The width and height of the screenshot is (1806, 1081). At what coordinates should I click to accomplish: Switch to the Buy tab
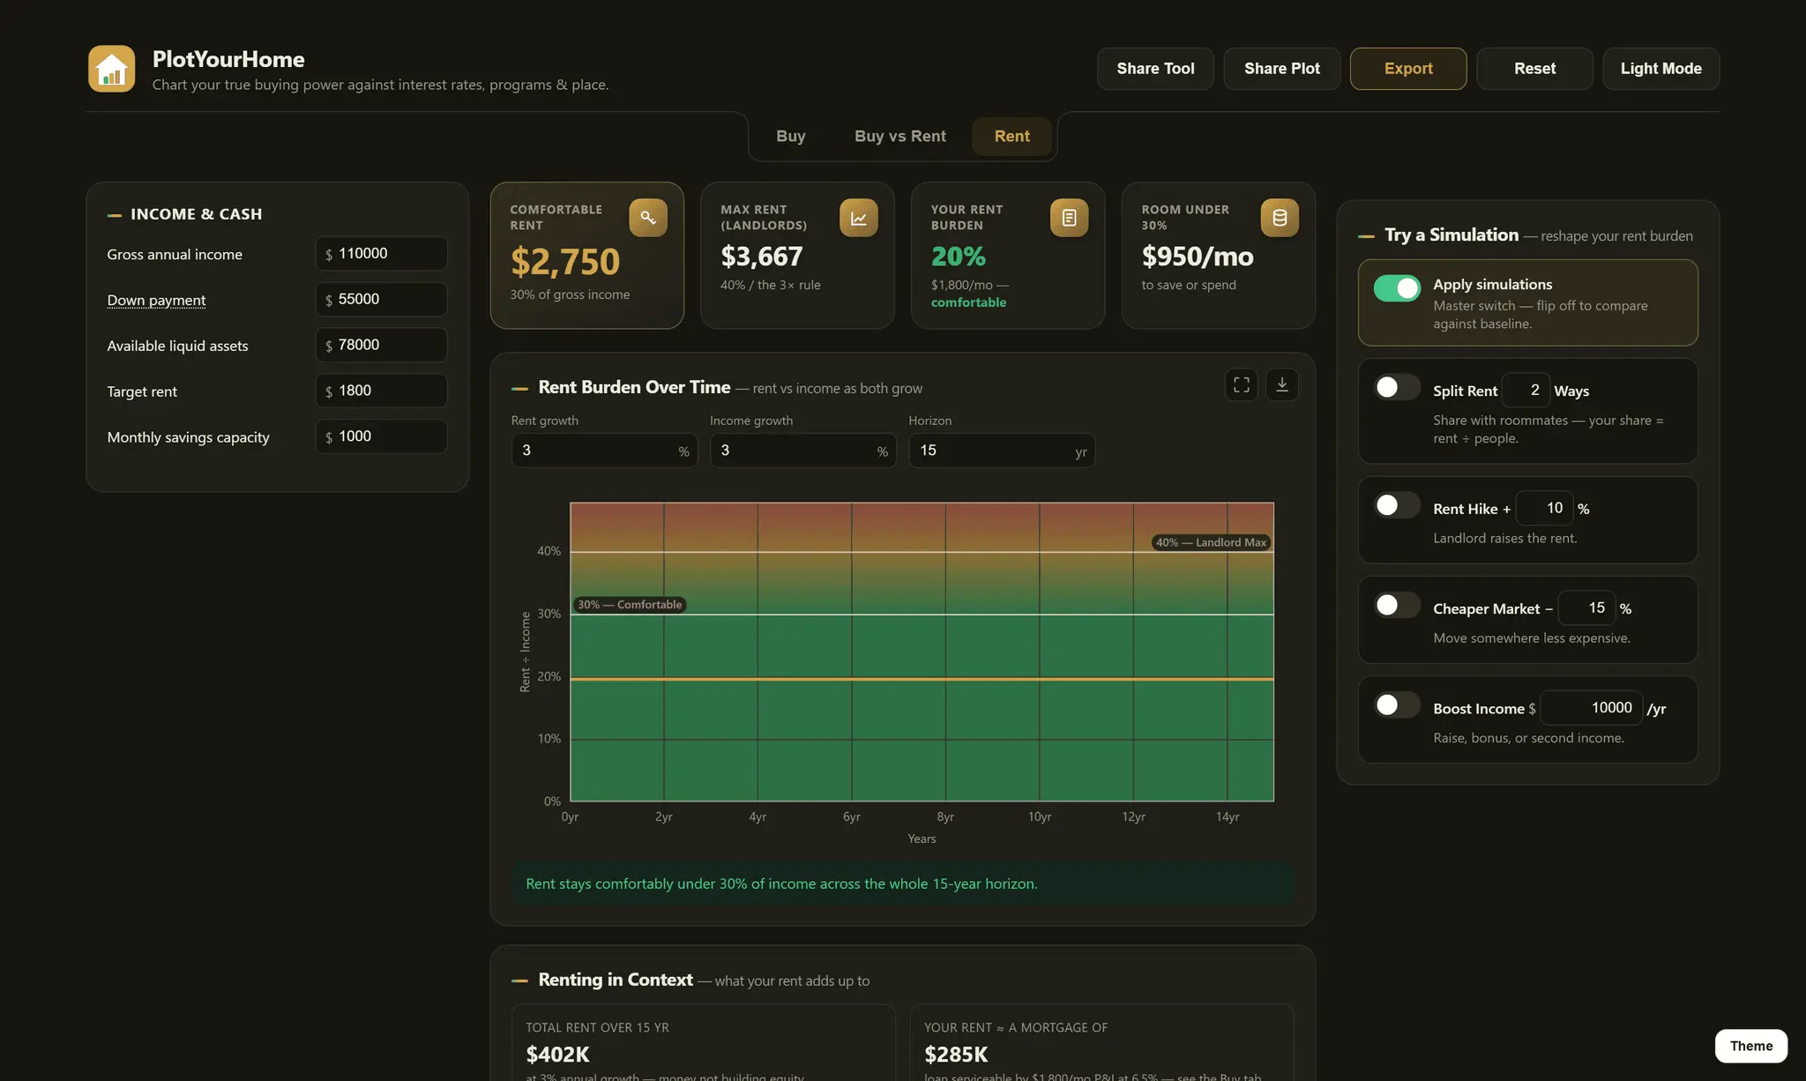(791, 137)
